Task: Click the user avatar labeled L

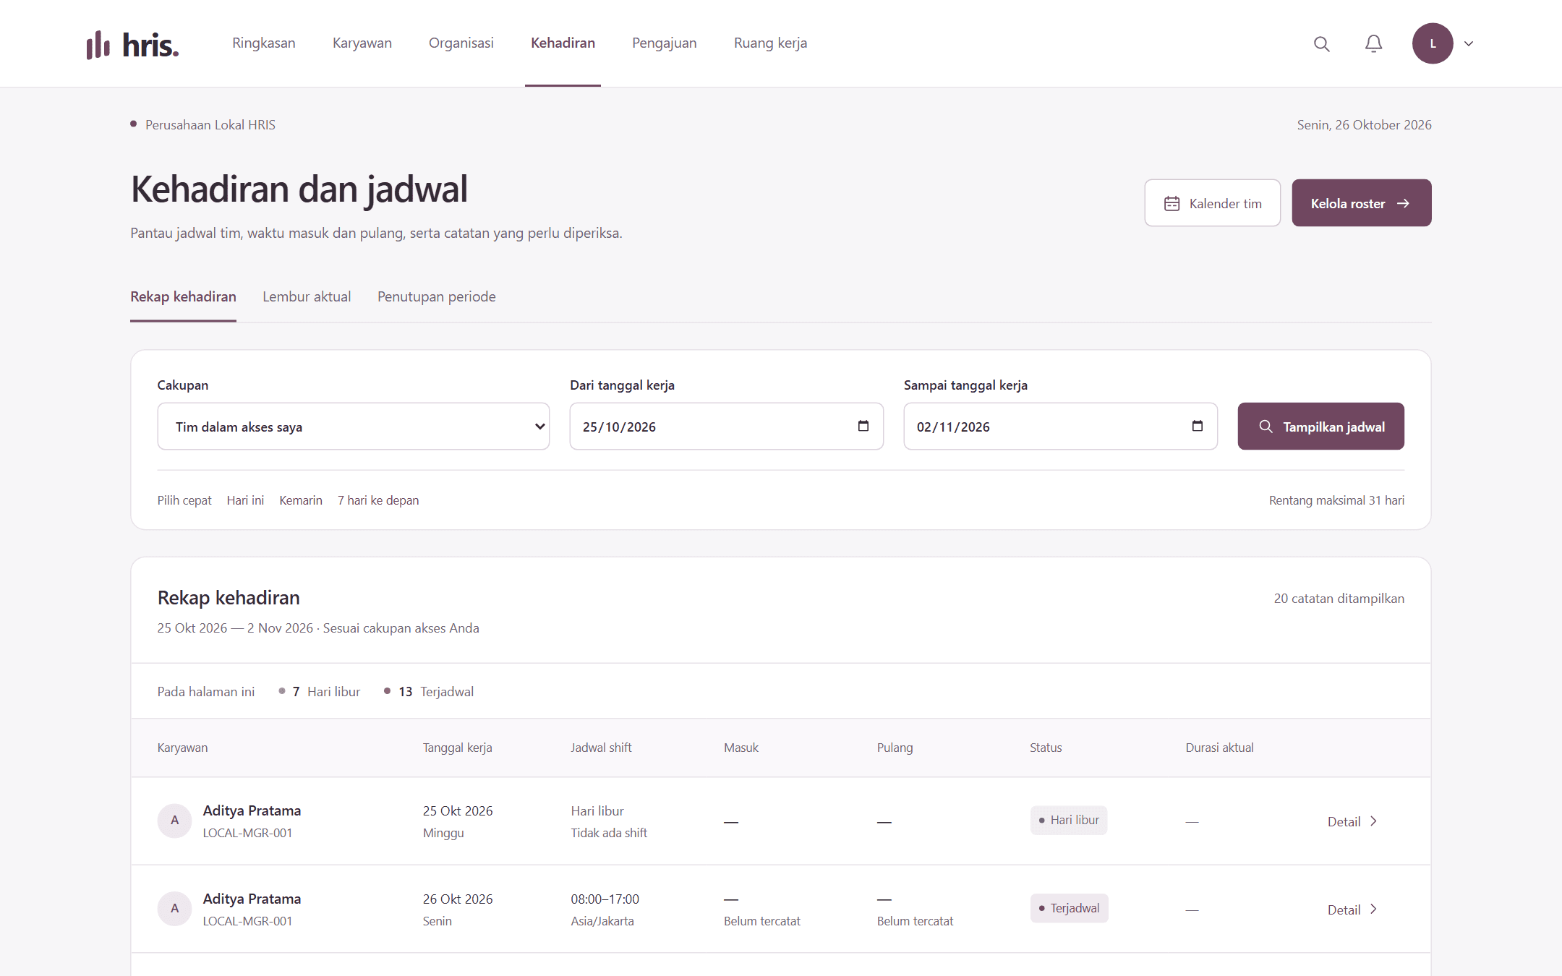Action: click(1433, 43)
